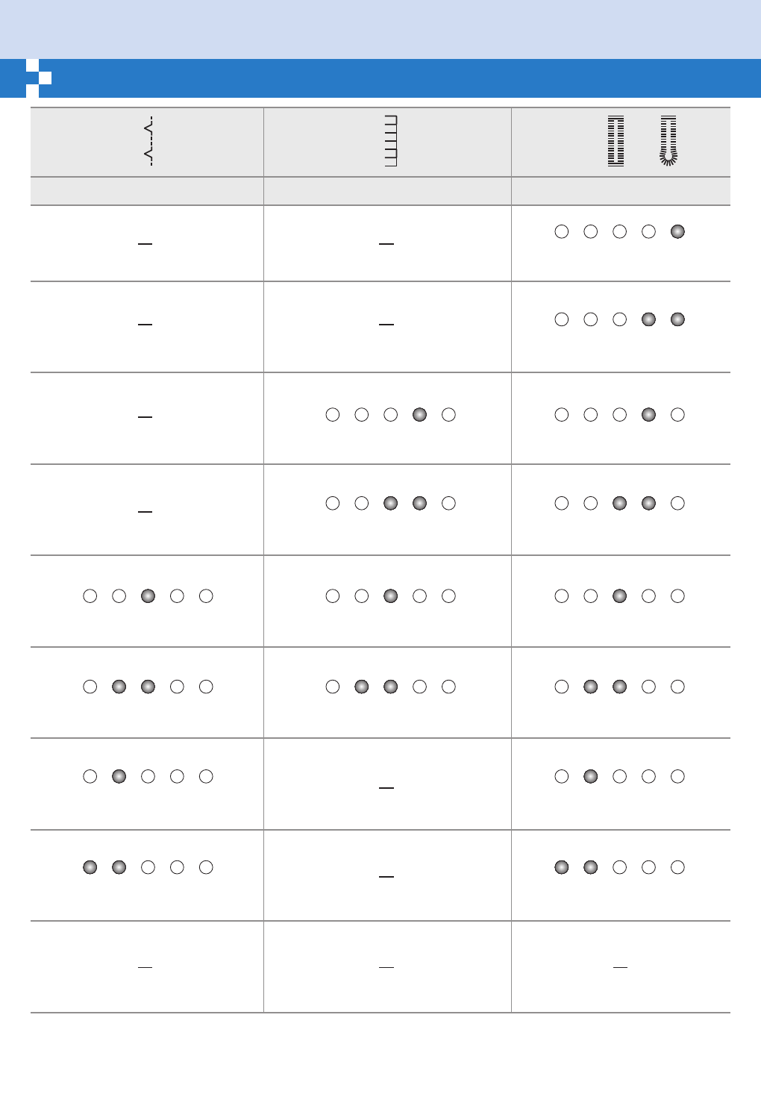Click the only filled circle in top buttonhole row
The height and width of the screenshot is (1100, 761).
point(677,231)
